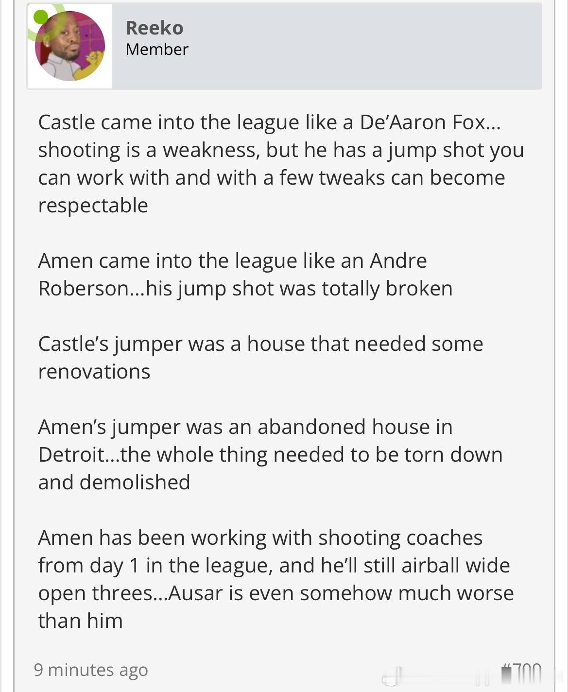Select the abandoned house in Detroit paragraph
Viewport: 568px width, 692px height.
[x=270, y=455]
